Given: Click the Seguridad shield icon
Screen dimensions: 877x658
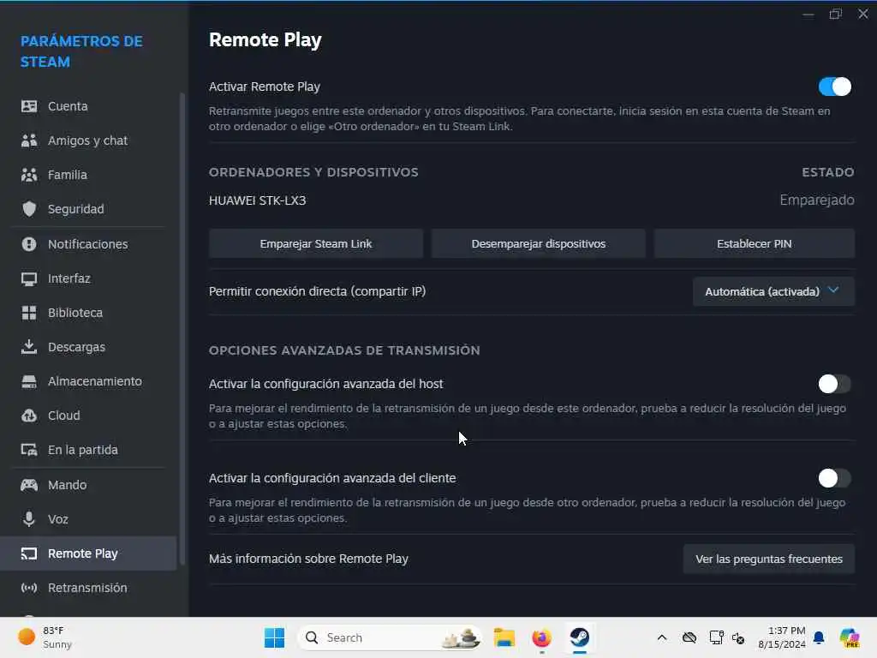Looking at the screenshot, I should tap(29, 209).
